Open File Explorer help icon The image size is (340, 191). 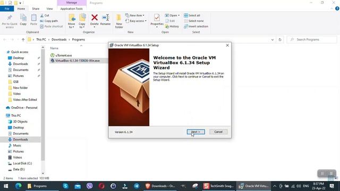click(337, 8)
